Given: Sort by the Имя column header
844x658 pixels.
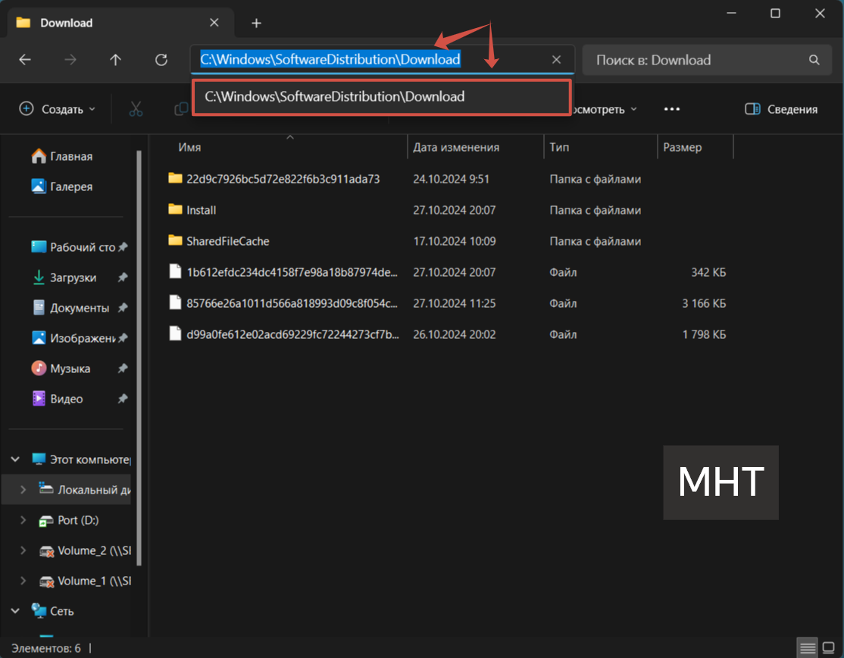Looking at the screenshot, I should 291,148.
